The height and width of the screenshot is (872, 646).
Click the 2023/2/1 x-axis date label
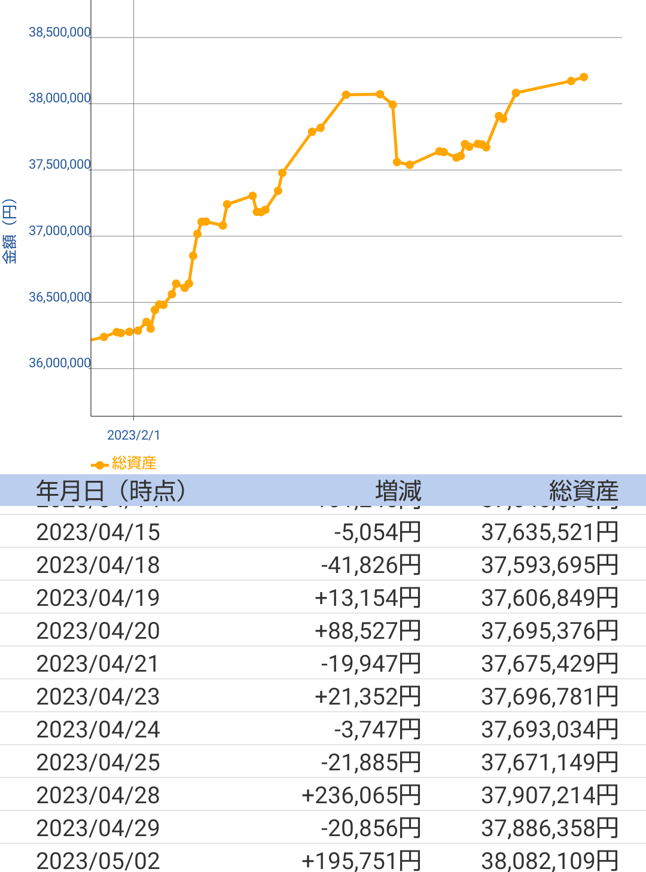point(133,435)
